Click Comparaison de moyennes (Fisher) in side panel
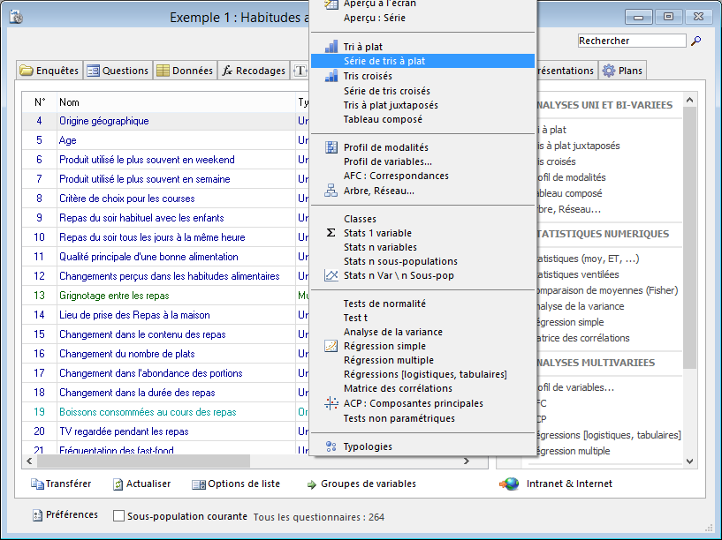This screenshot has height=540, width=722. click(x=607, y=290)
